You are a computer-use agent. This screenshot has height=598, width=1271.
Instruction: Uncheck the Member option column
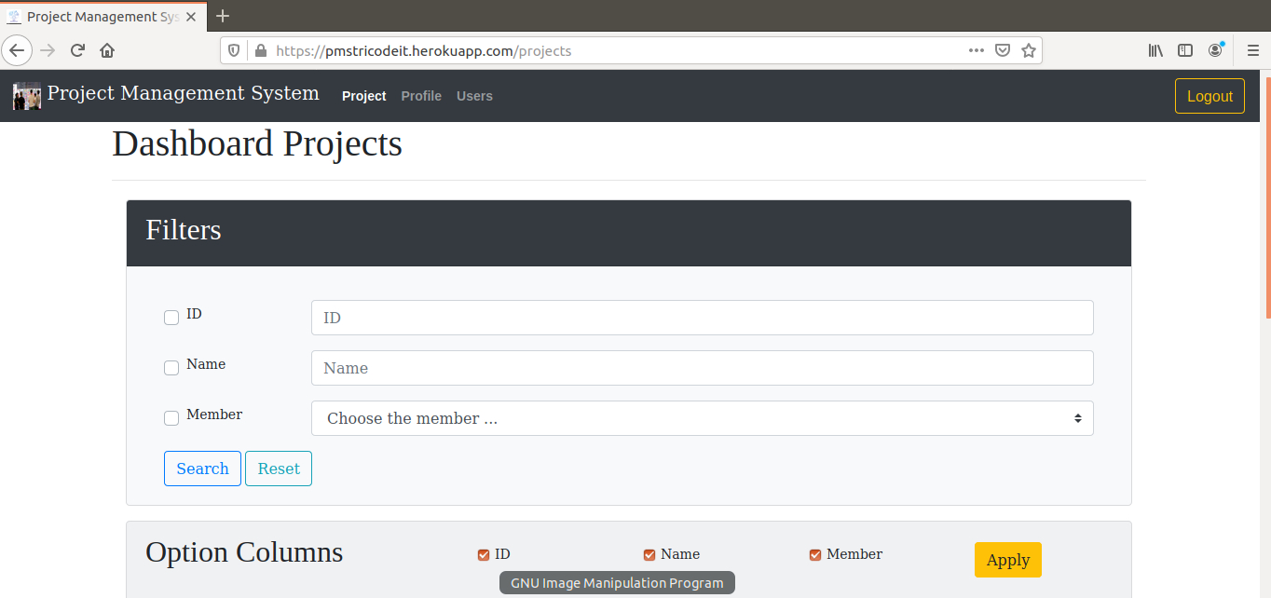814,553
